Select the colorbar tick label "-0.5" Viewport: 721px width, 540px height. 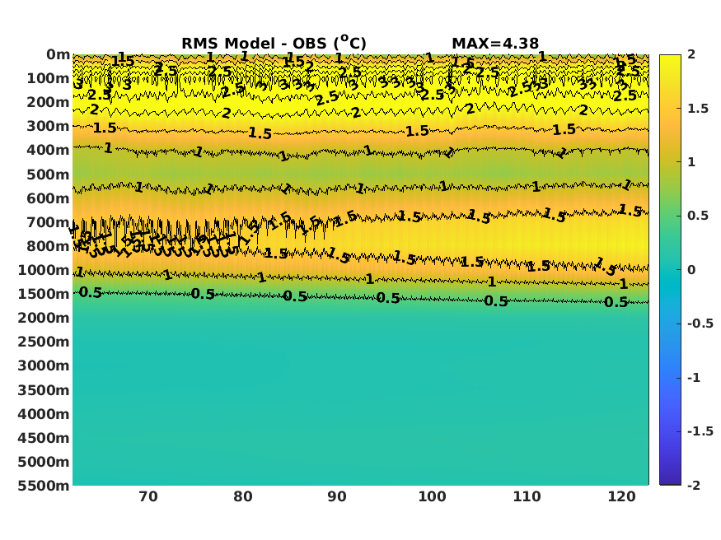700,324
